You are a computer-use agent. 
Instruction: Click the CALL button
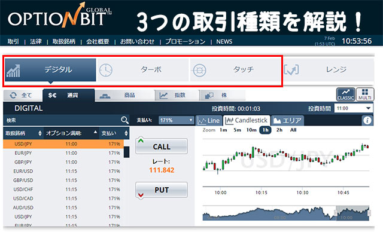[x=162, y=146]
